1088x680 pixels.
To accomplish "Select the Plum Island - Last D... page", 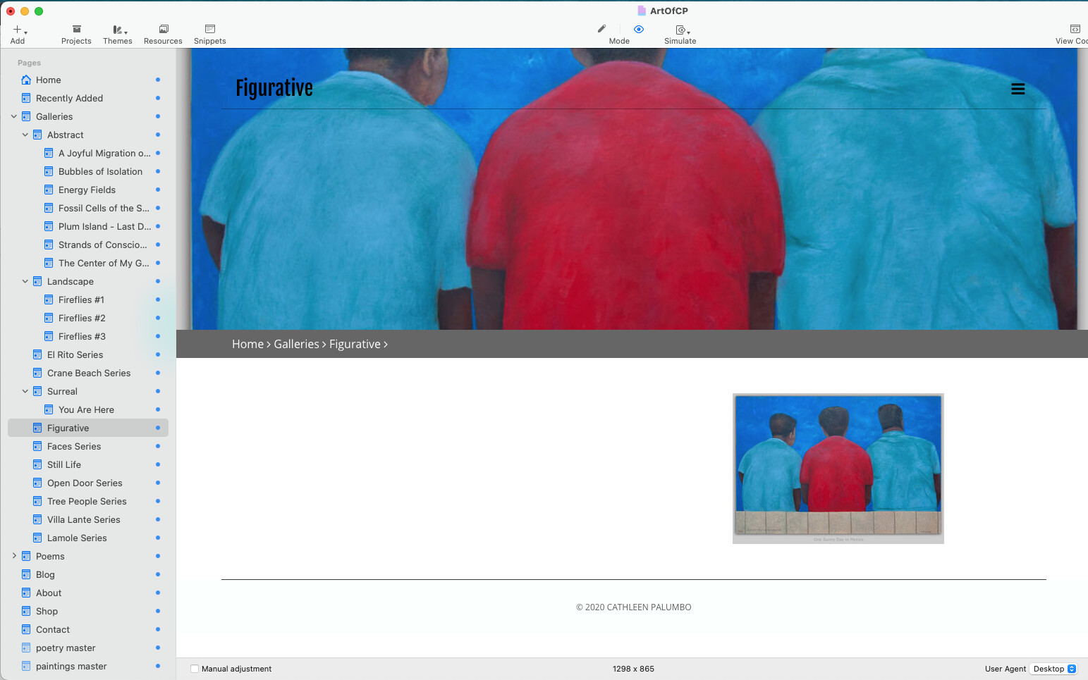I will pyautogui.click(x=104, y=226).
